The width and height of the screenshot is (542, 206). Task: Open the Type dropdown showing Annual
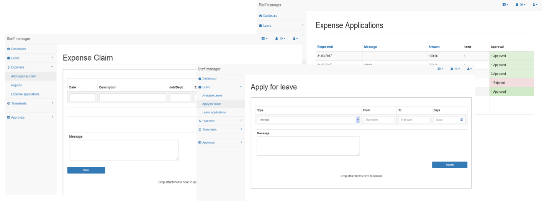308,119
